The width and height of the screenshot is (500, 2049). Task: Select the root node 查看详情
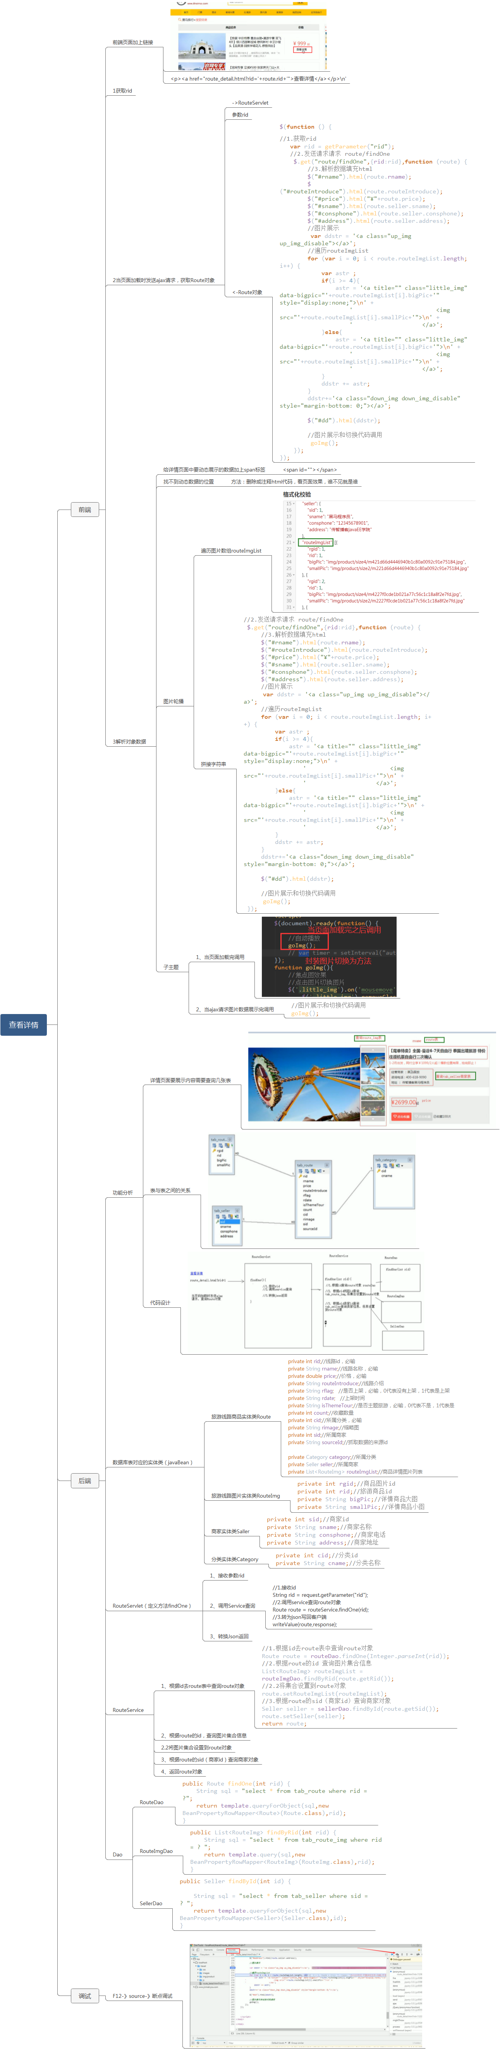click(23, 1024)
